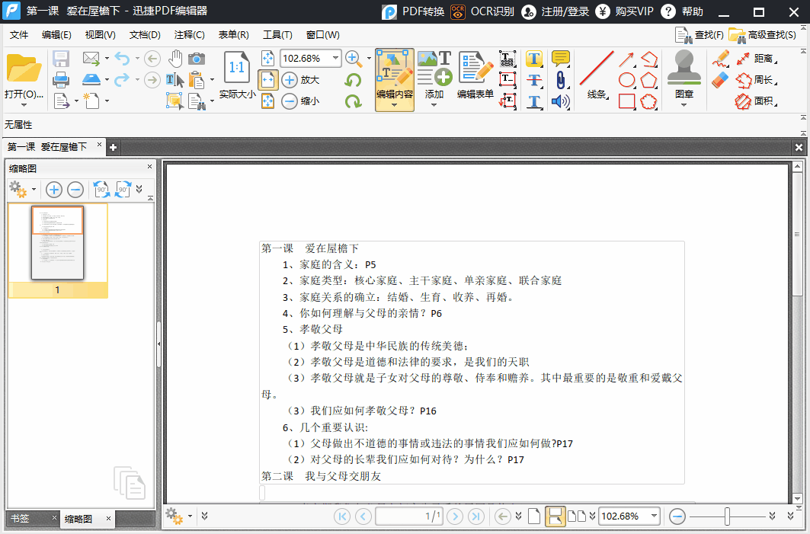Screen dimensions: 810x534
Task: Select the Strikethrough text tool
Action: pos(534,80)
